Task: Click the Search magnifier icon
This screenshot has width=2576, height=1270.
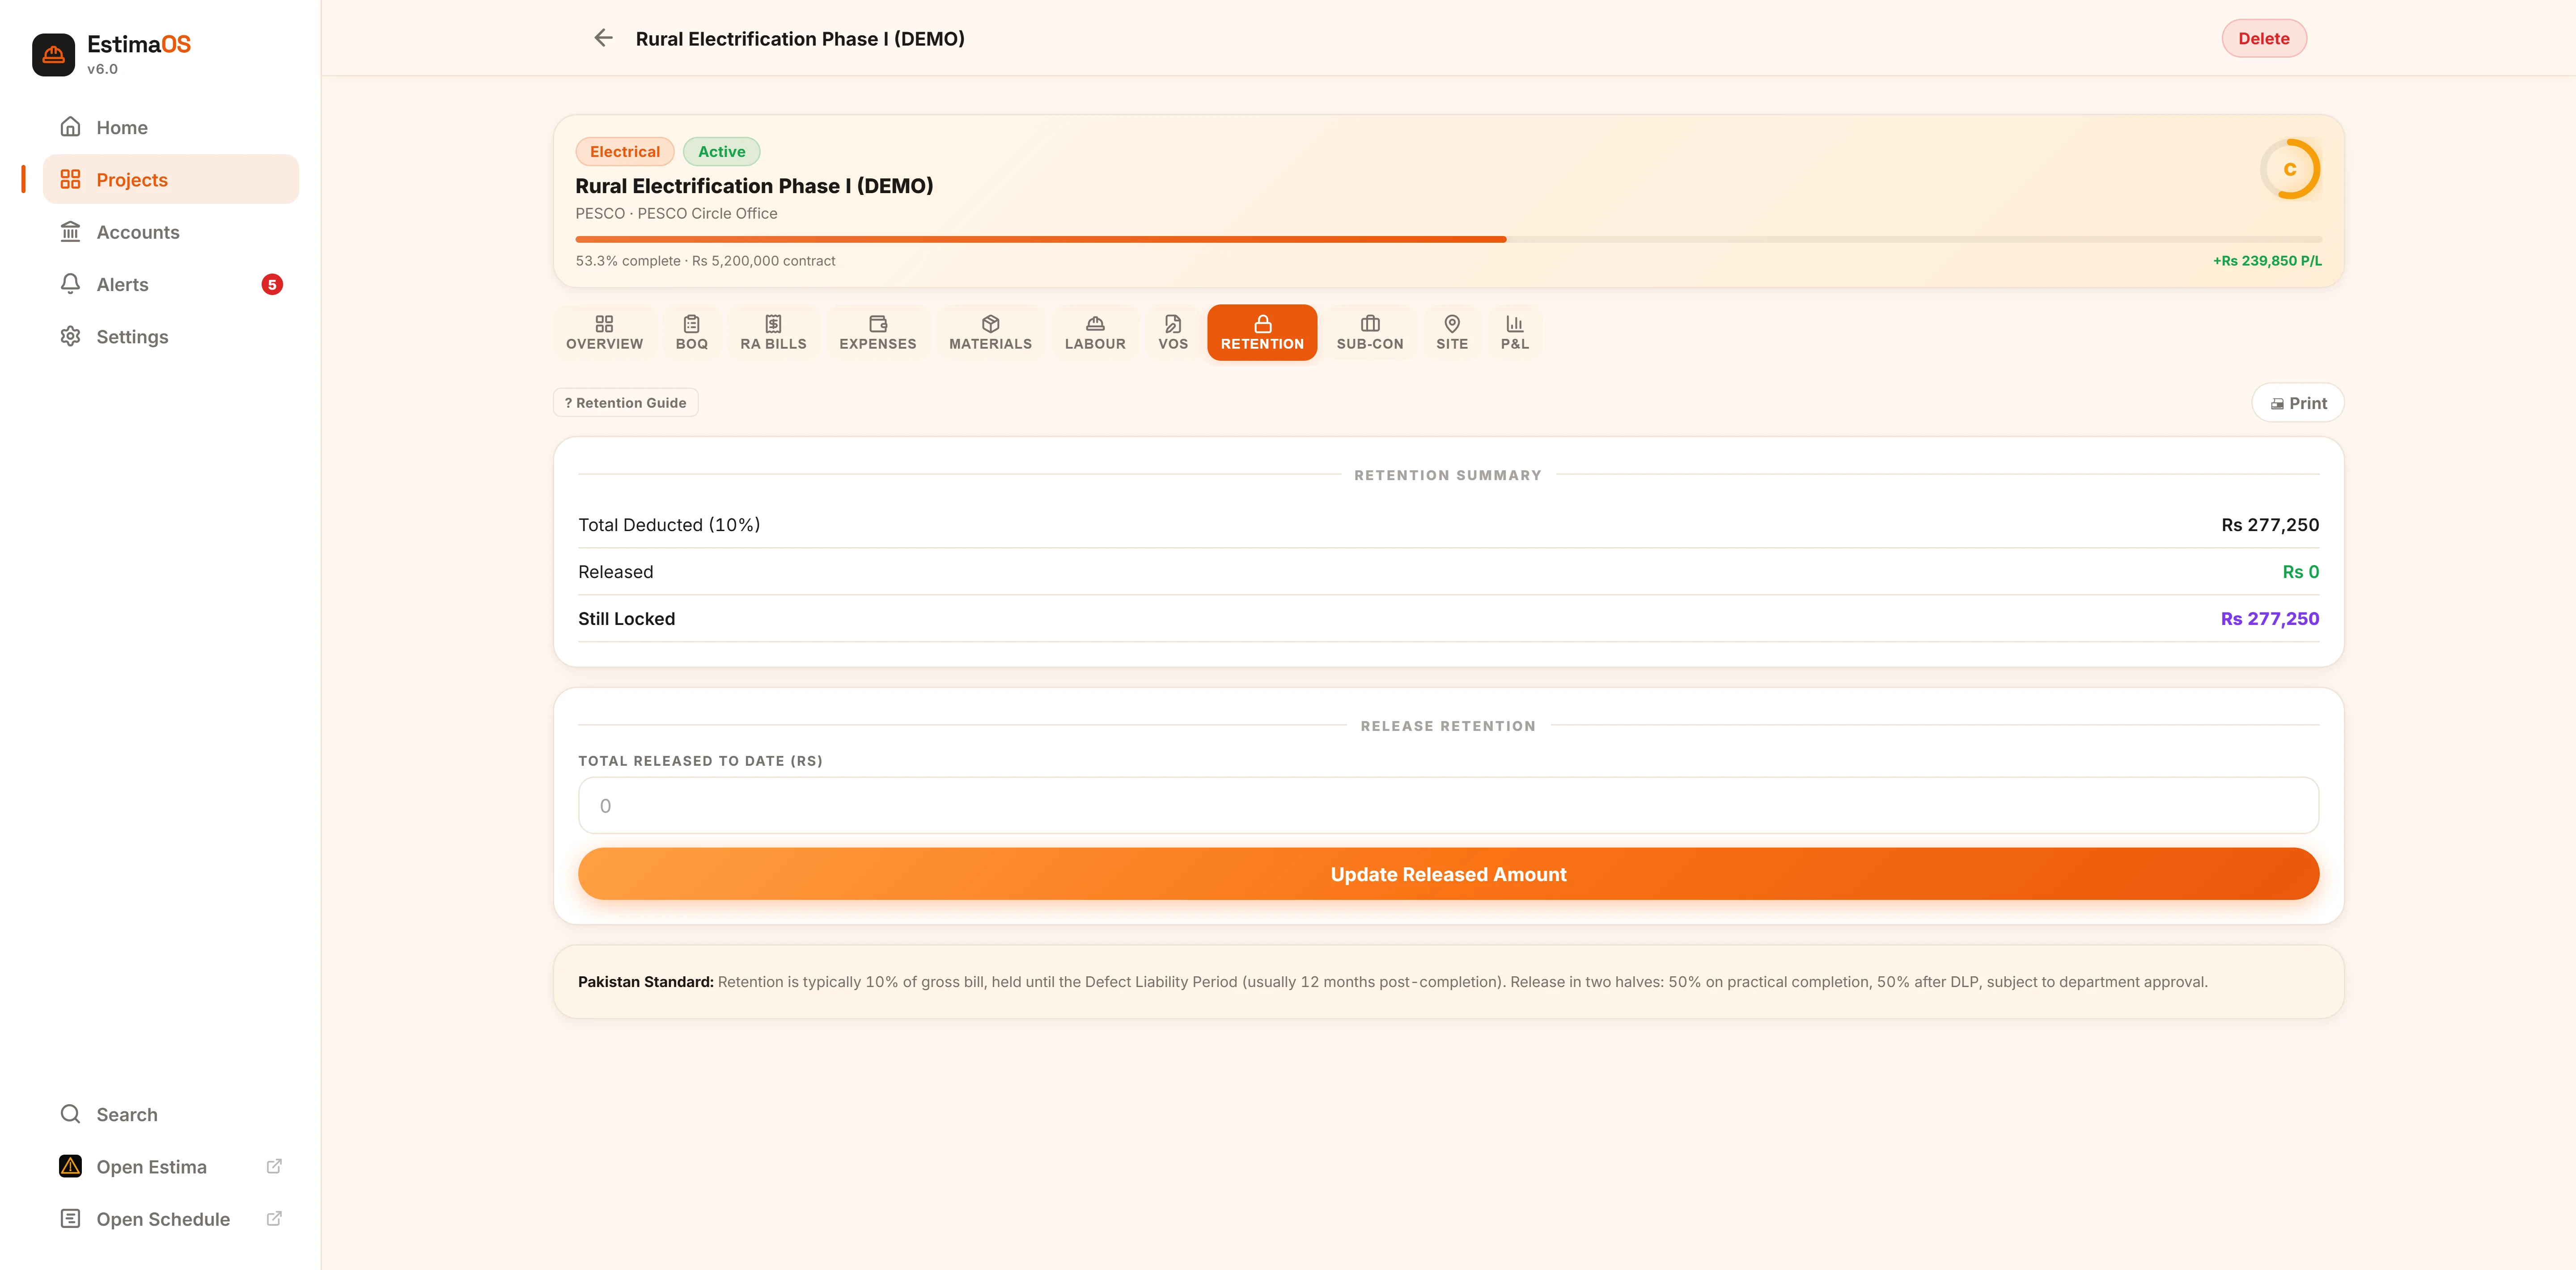Action: point(70,1114)
